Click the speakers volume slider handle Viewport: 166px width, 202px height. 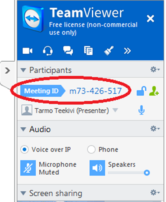point(147,173)
